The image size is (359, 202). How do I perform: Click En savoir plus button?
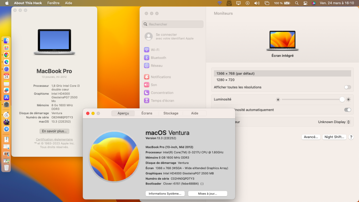tap(54, 131)
